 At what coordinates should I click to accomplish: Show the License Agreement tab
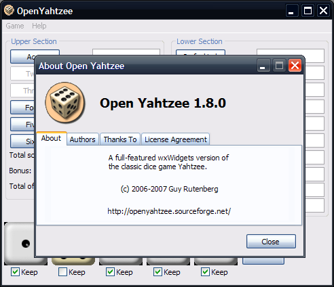[176, 139]
